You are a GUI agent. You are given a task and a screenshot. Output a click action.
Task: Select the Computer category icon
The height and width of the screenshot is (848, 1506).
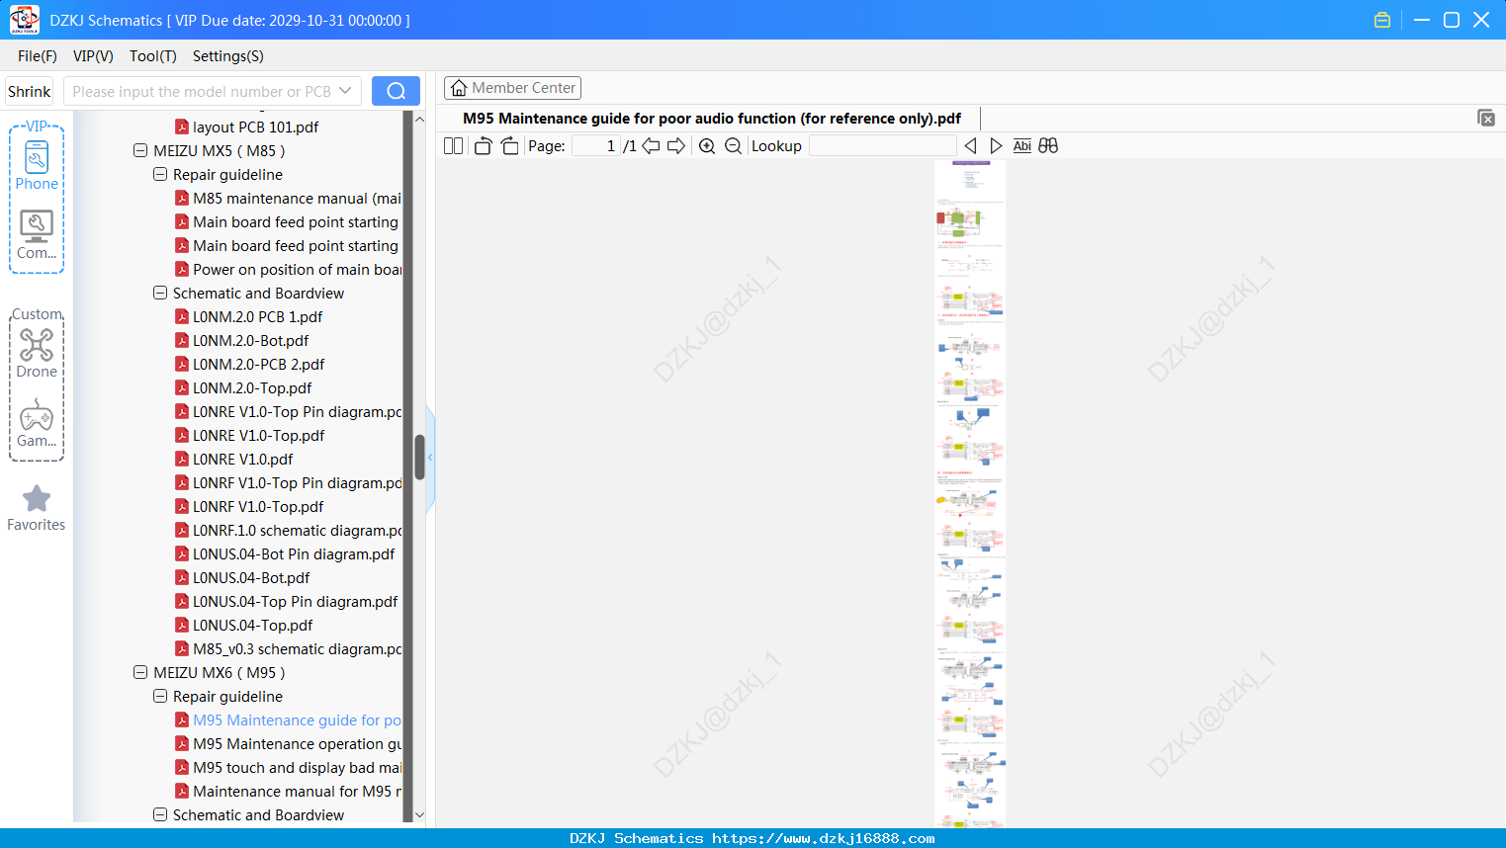pyautogui.click(x=37, y=235)
